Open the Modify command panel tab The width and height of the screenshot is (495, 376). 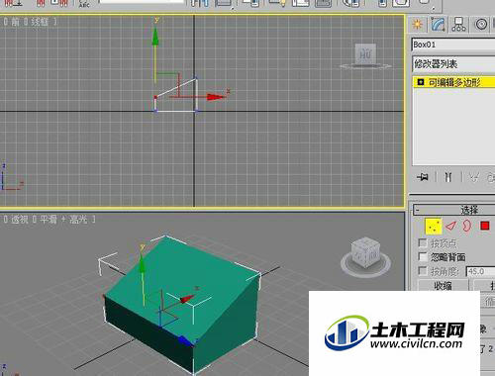[439, 24]
